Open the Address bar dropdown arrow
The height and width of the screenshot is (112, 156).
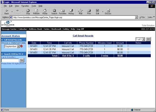(136, 17)
